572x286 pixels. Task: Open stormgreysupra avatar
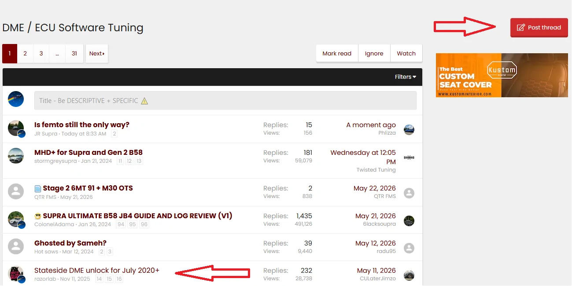pos(16,156)
